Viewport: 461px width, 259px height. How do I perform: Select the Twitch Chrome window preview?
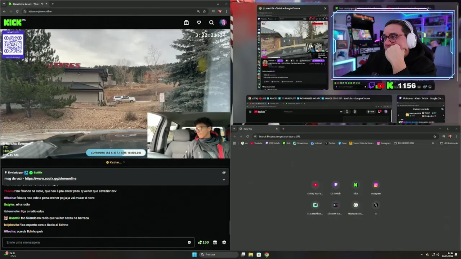pos(292,47)
